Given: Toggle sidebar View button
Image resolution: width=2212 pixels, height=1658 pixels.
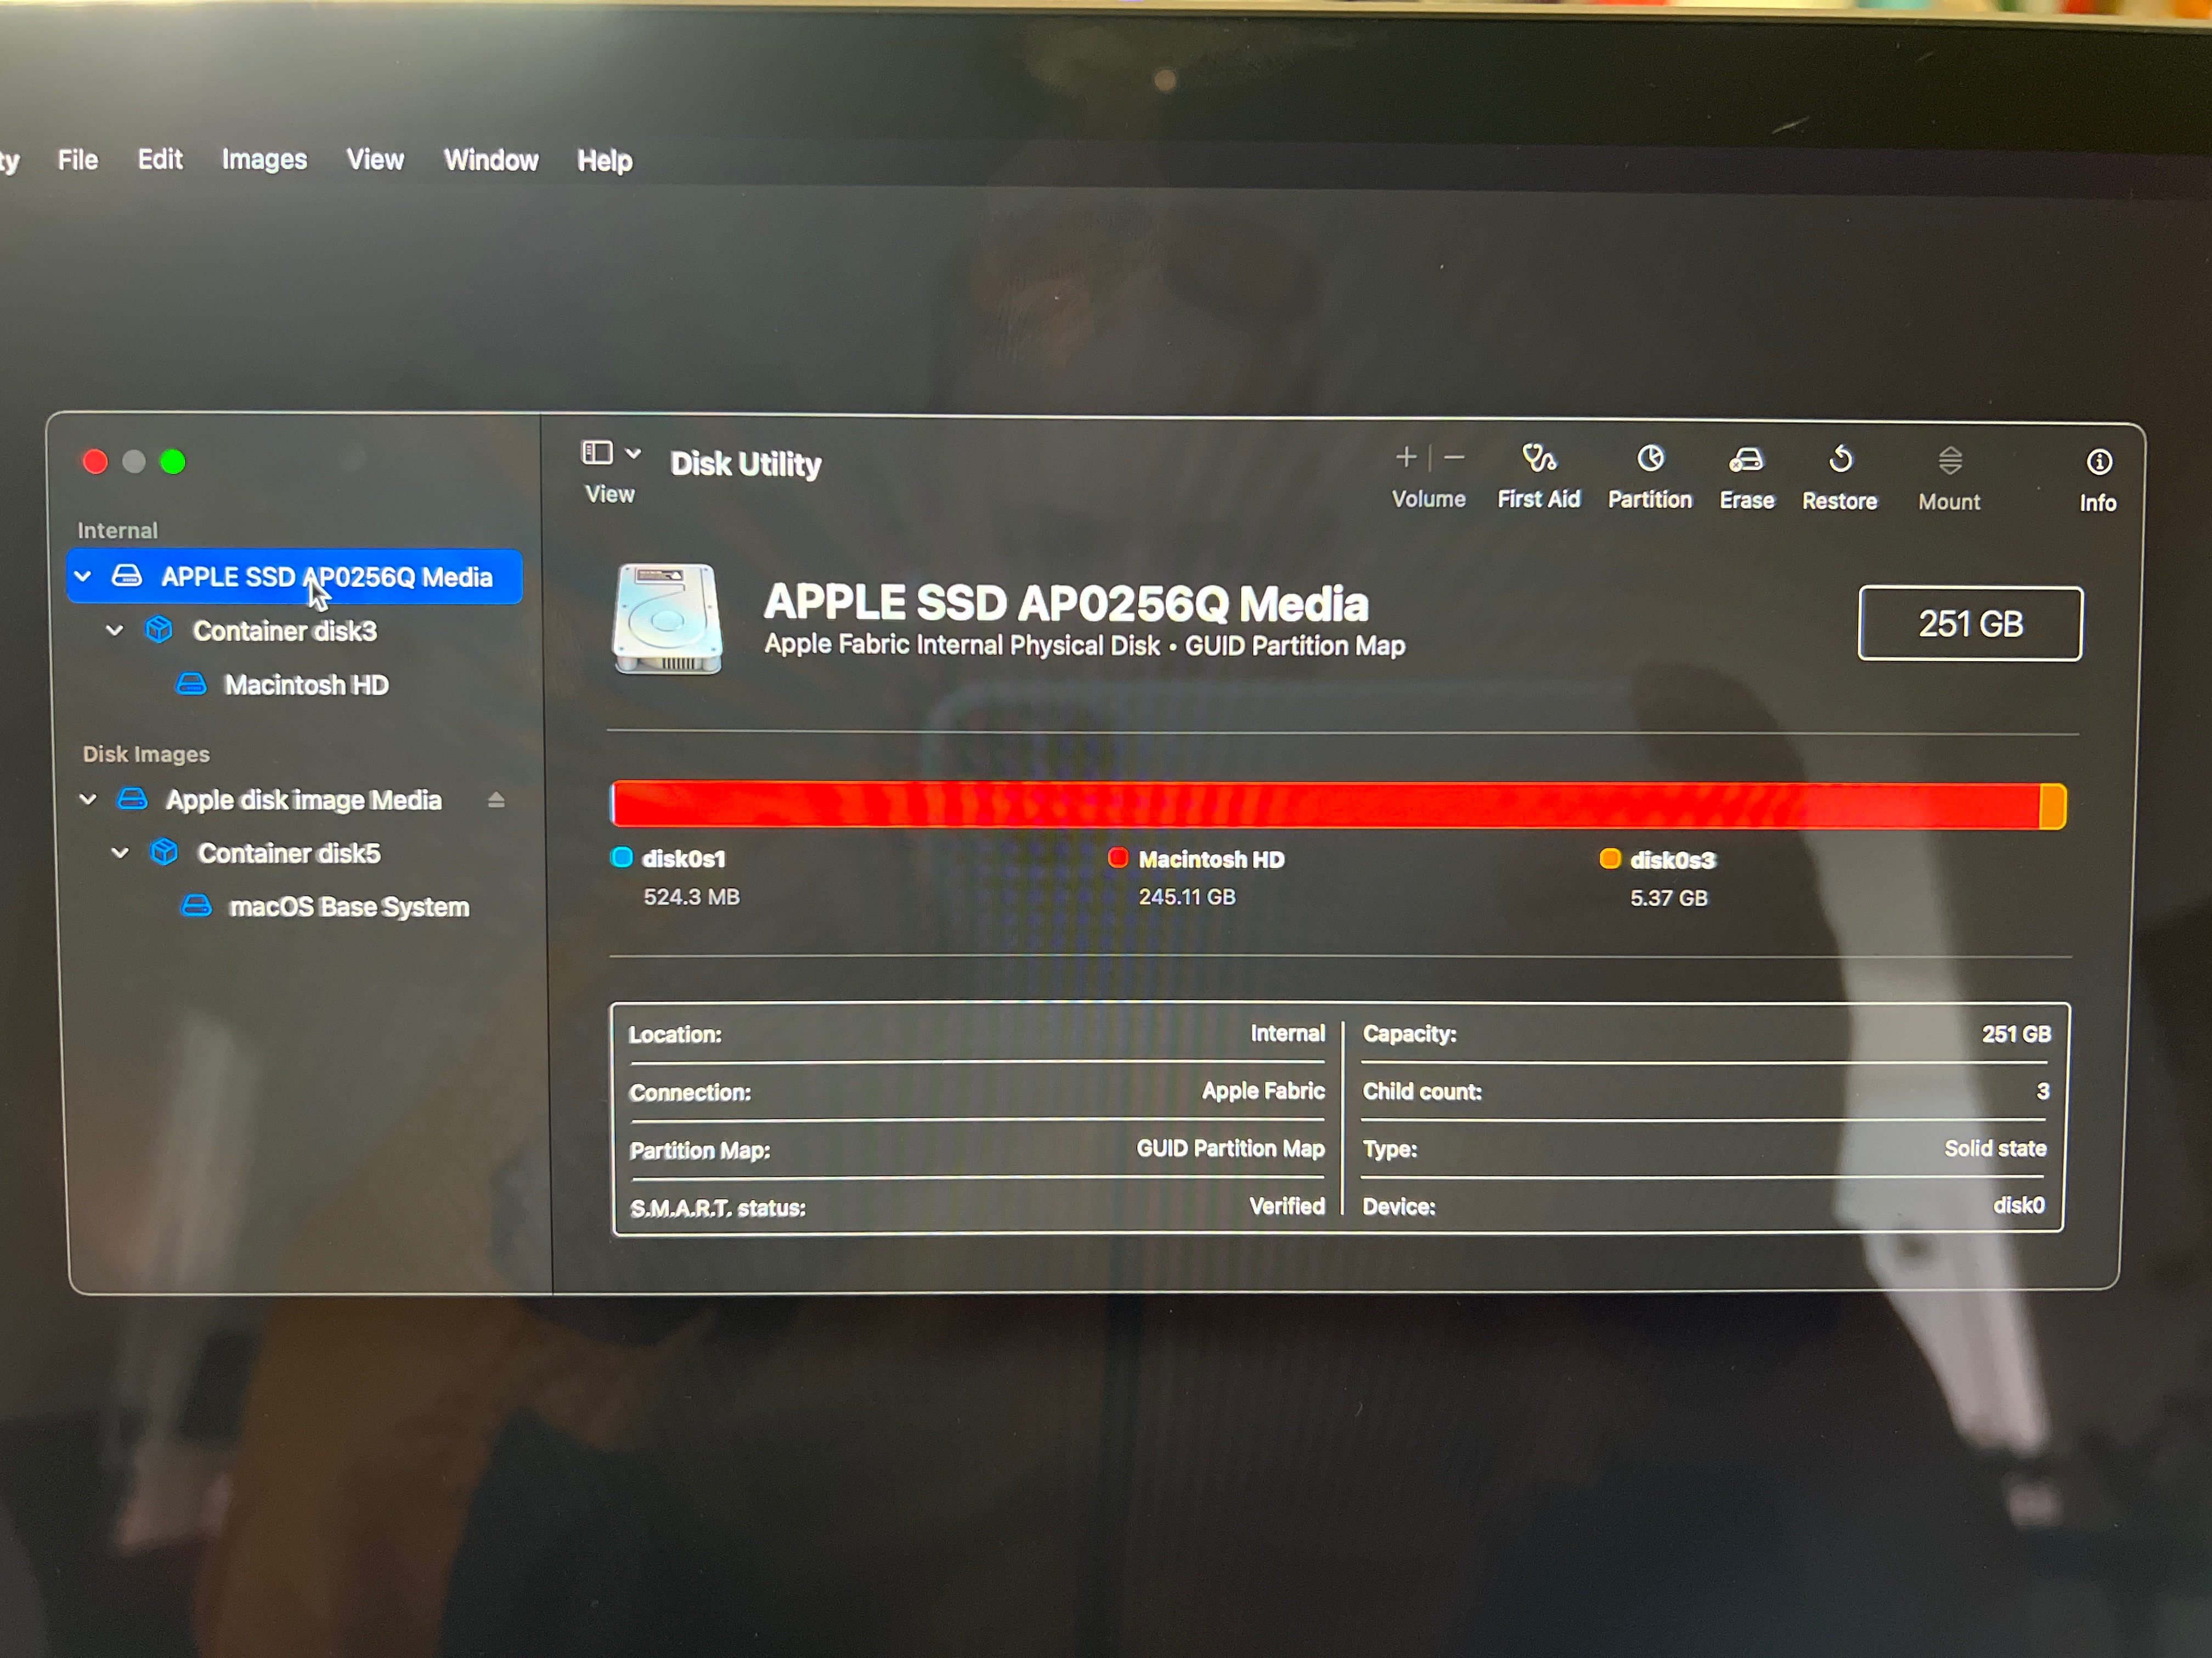Looking at the screenshot, I should 597,454.
